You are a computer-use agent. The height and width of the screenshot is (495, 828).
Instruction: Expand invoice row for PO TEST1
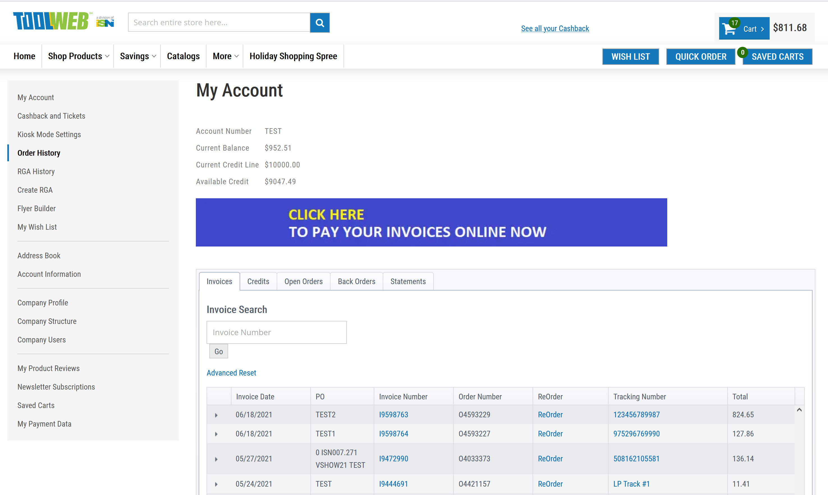[x=216, y=434]
